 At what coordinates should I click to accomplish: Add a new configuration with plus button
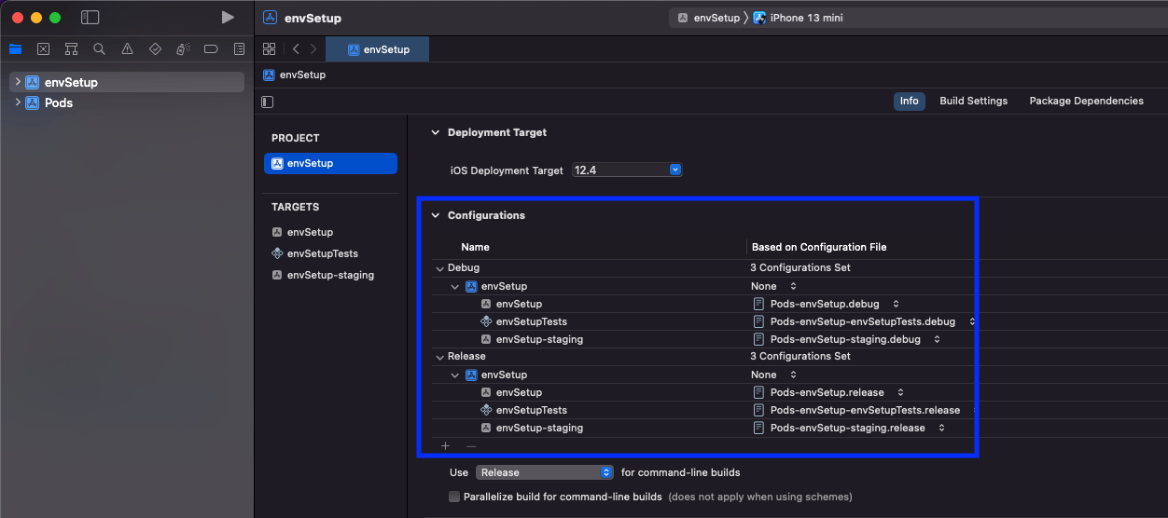[445, 447]
